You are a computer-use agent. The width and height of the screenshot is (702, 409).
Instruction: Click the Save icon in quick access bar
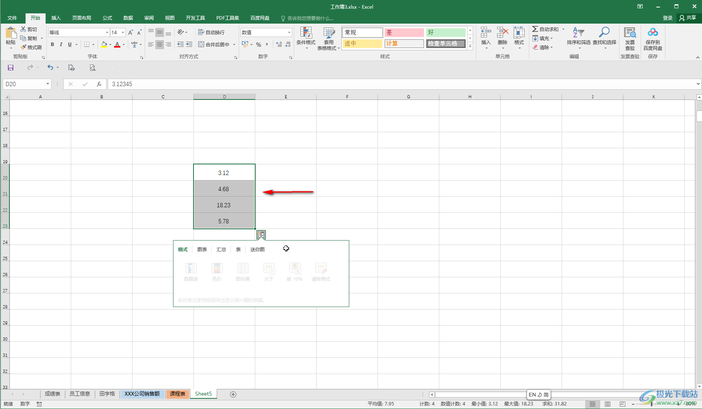(x=11, y=68)
